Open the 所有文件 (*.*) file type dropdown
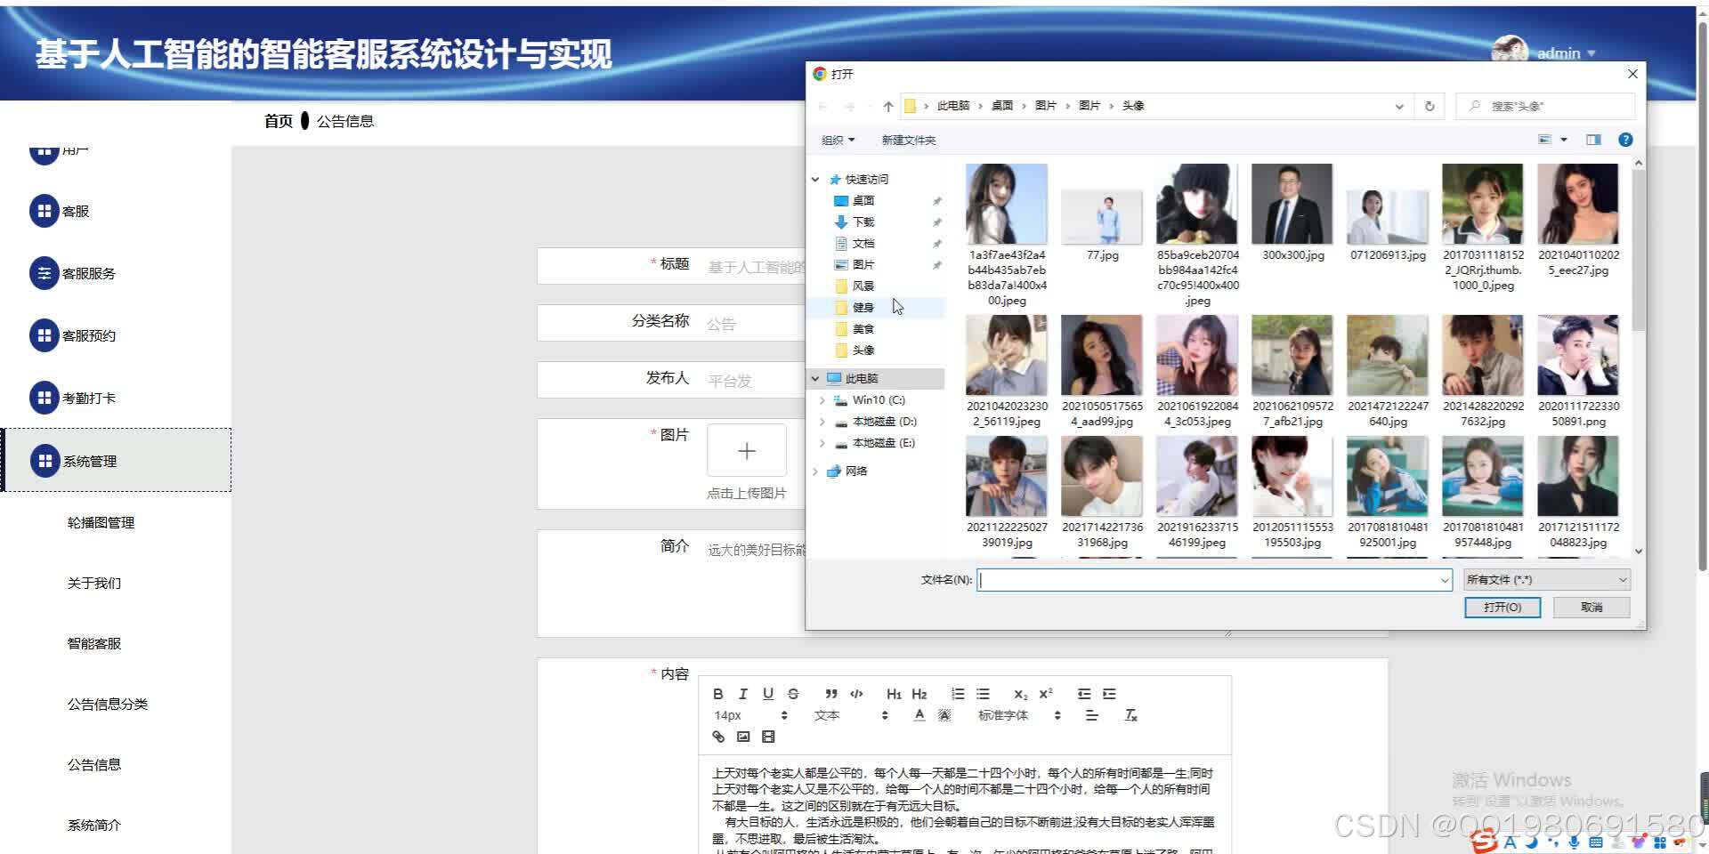The width and height of the screenshot is (1709, 854). point(1545,579)
